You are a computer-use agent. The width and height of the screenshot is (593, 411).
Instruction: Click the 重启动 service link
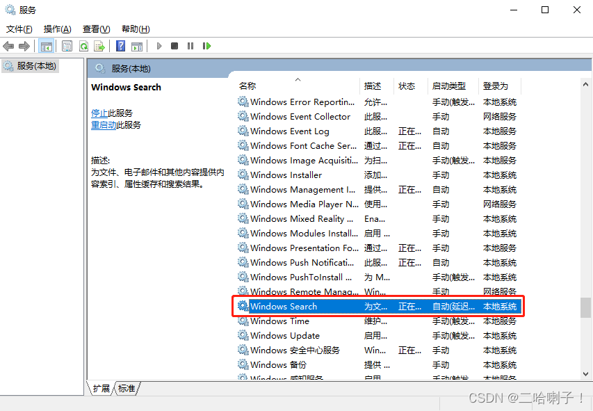[104, 125]
